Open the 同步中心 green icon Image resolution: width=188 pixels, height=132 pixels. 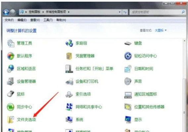11,107
